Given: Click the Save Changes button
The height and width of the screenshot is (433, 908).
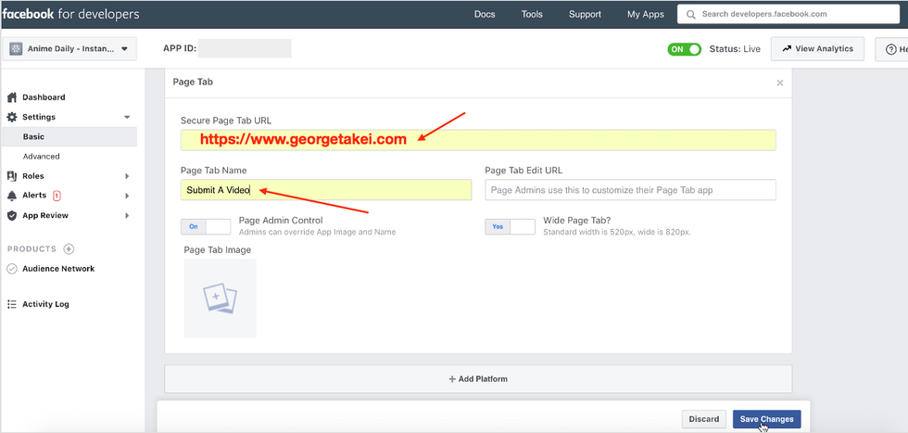Looking at the screenshot, I should 766,419.
